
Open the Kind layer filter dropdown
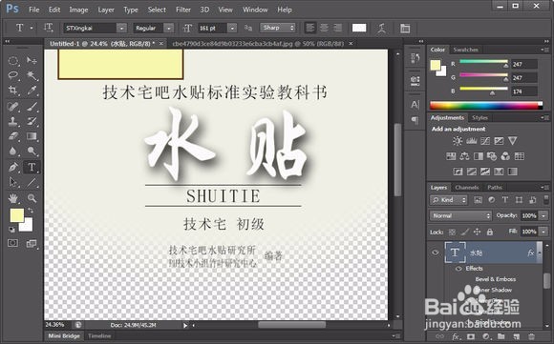(x=449, y=200)
